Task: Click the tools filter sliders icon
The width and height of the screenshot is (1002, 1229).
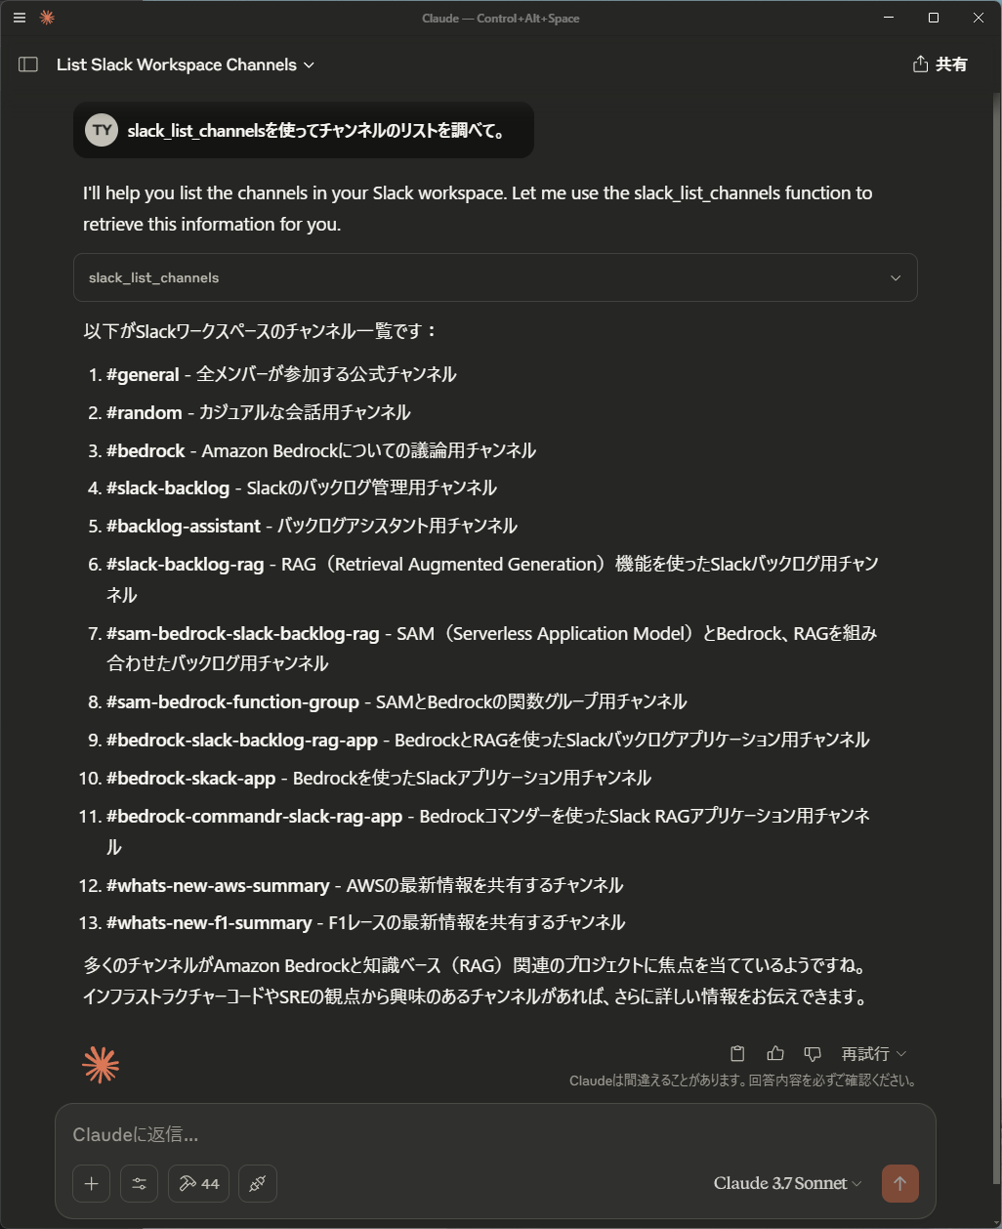Action: pyautogui.click(x=139, y=1183)
